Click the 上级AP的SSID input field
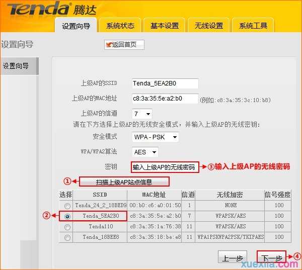The width and height of the screenshot is (302, 270). 165,83
